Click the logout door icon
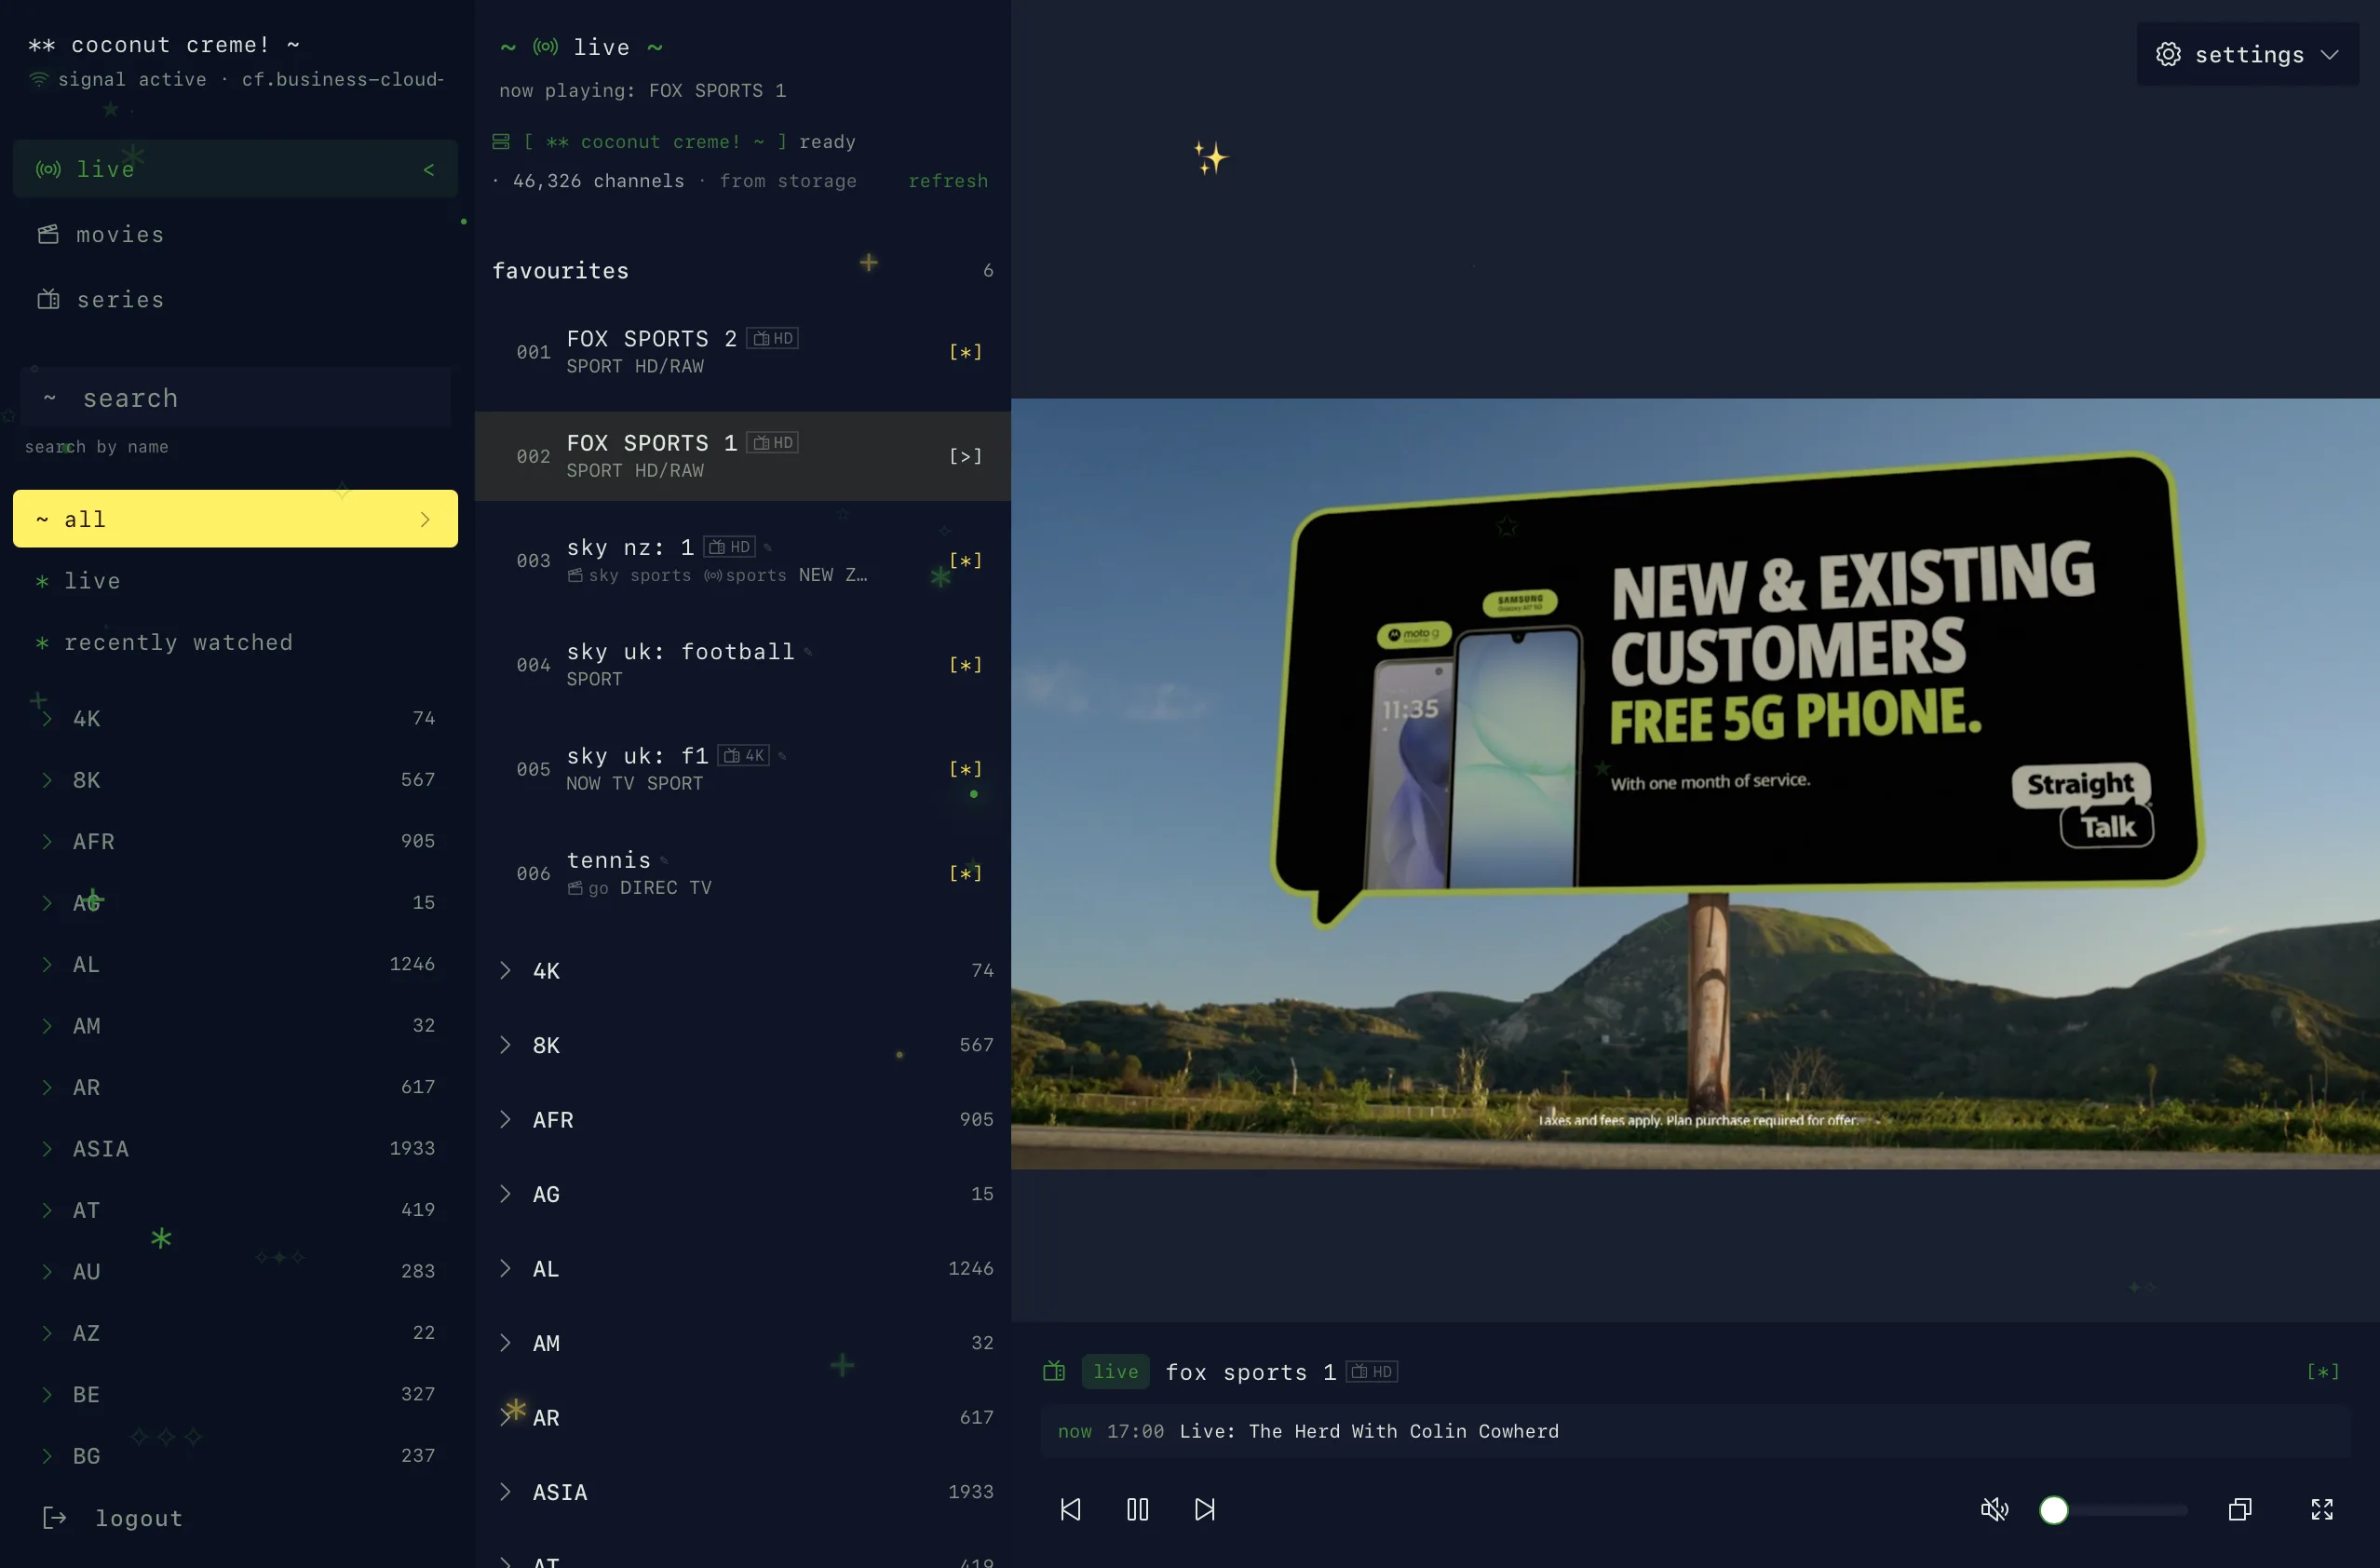Screen dimensions: 2380x1568 (x=55, y=1518)
